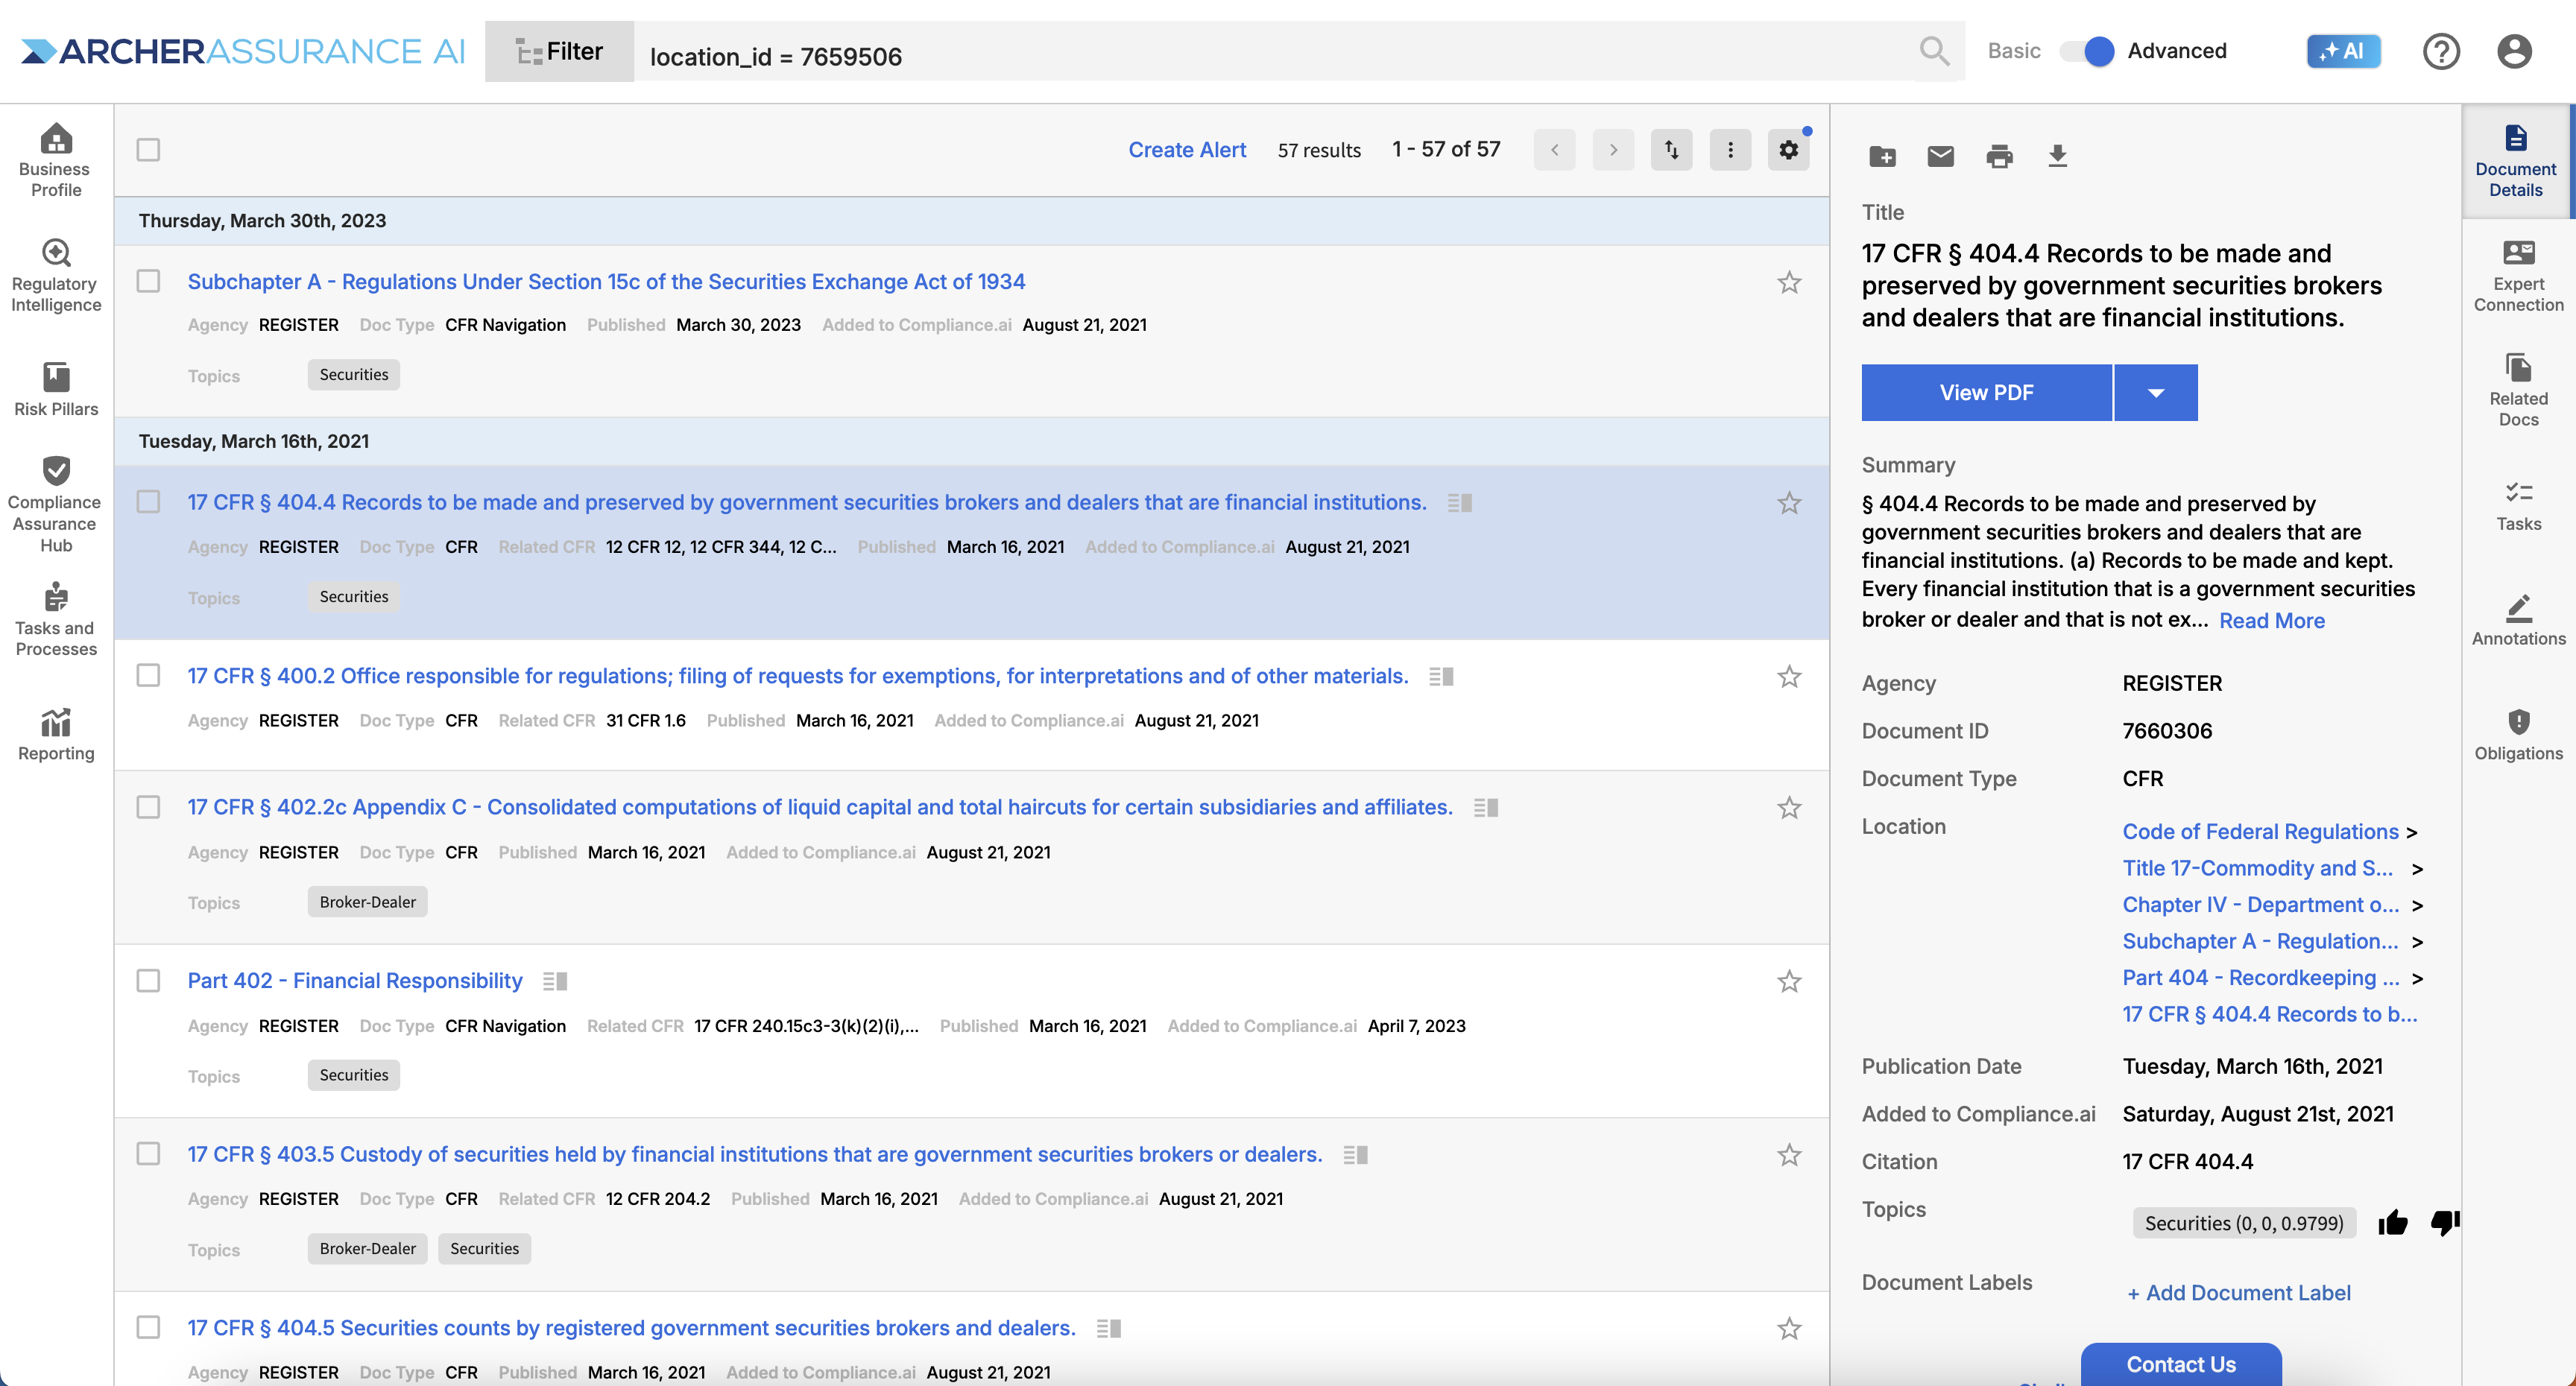Click the add to folder icon

1882,156
